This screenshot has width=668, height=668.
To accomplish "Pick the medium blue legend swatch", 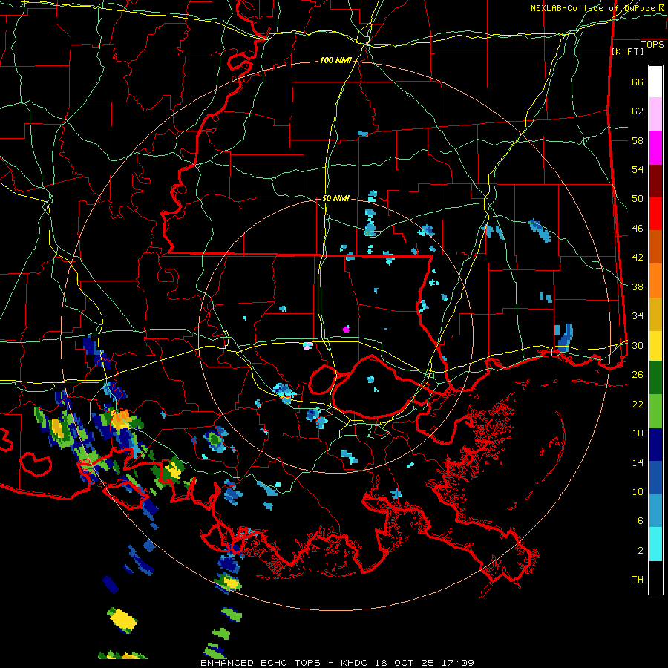I will [x=655, y=477].
